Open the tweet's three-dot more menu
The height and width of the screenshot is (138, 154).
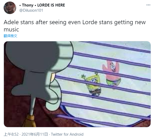pyautogui.click(x=148, y=5)
